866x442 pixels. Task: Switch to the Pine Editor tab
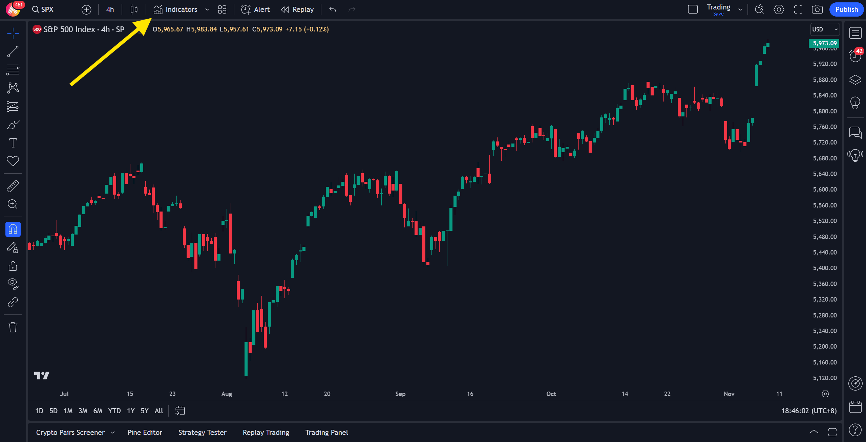tap(145, 432)
